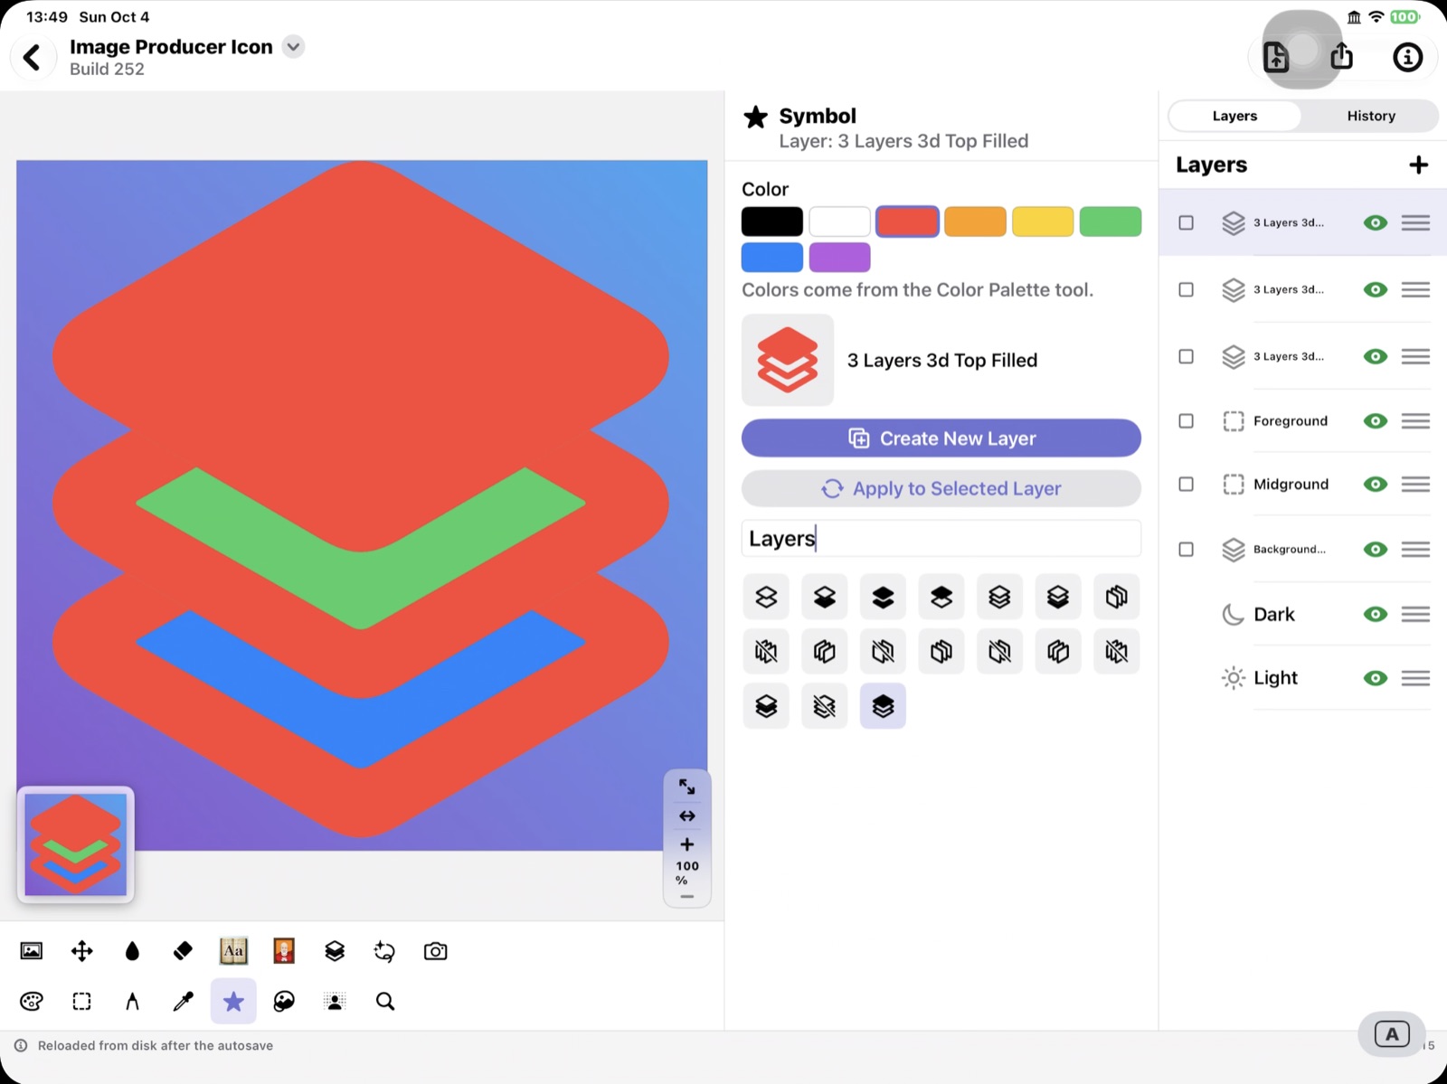Open the info circle button

tap(1407, 57)
